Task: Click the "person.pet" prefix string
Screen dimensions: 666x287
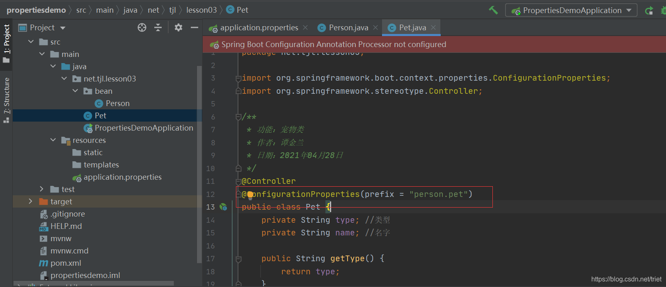Action: click(x=439, y=194)
